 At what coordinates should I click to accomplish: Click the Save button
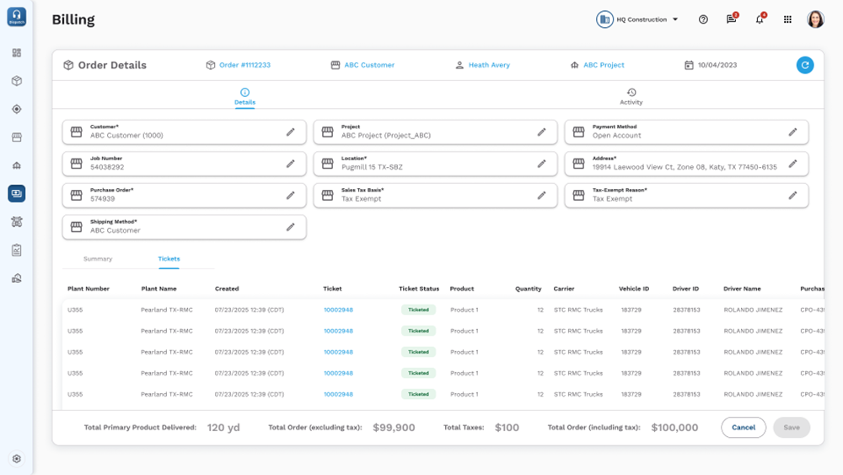click(x=792, y=428)
